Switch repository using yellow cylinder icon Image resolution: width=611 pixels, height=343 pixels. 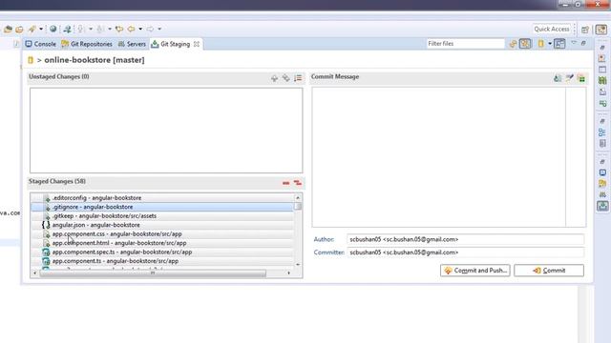point(541,44)
